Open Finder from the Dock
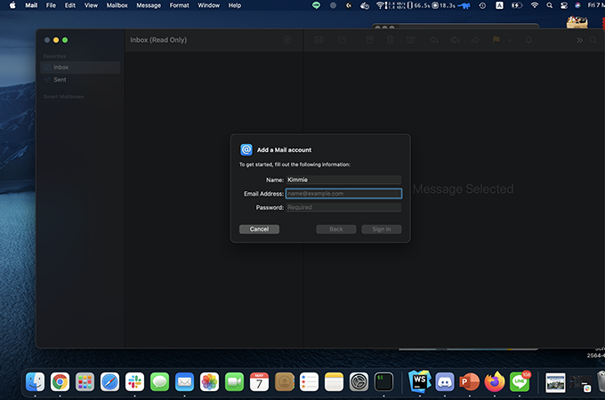 (35, 382)
